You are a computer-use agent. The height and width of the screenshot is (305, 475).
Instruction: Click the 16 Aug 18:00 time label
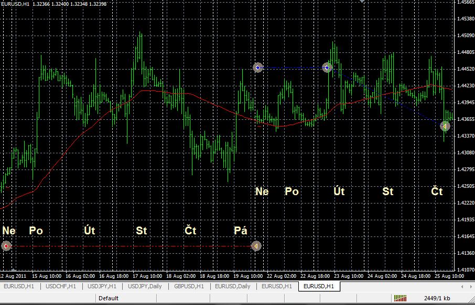tap(114, 276)
